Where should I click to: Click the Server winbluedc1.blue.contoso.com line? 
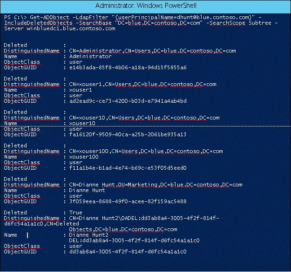60,28
